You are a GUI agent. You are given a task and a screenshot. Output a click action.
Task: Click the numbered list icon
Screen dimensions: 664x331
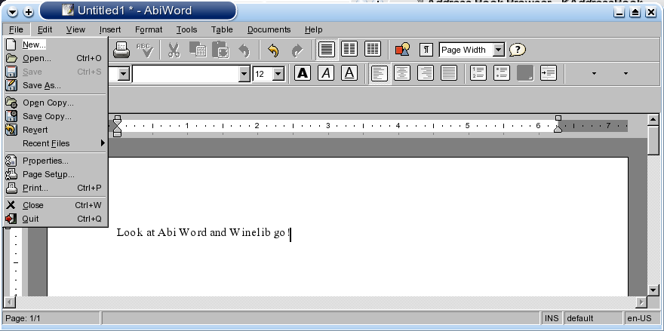[x=478, y=73]
